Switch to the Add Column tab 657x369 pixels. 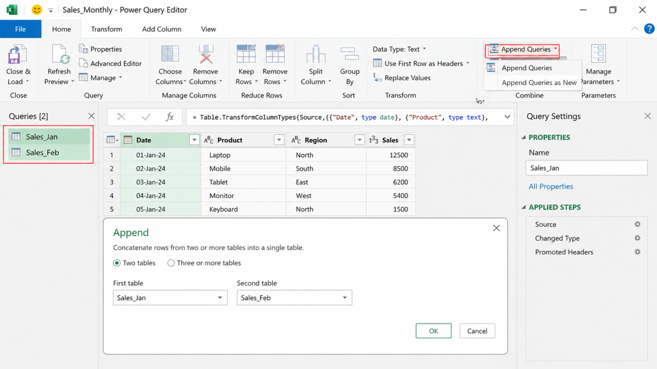[162, 29]
